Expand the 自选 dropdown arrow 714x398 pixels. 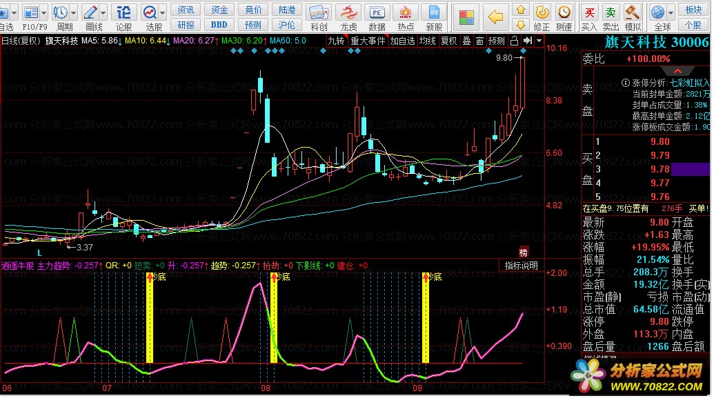(x=14, y=12)
